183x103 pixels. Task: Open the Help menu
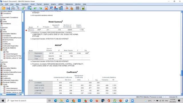click(85, 4)
